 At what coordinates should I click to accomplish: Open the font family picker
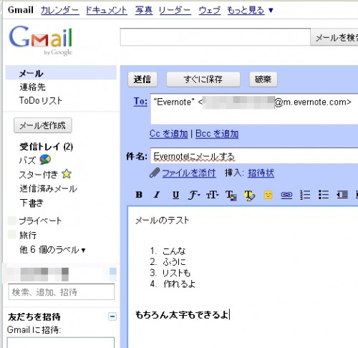[x=194, y=195]
